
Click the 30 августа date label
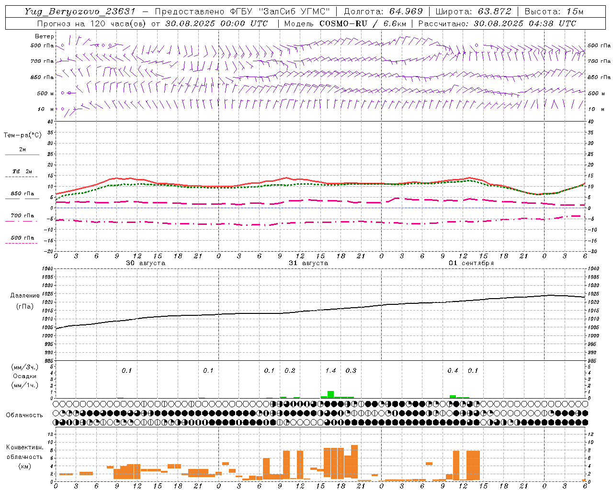(146, 263)
